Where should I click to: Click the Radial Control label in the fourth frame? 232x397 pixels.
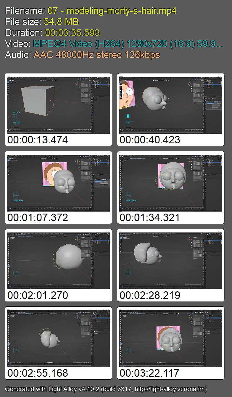(x=131, y=201)
